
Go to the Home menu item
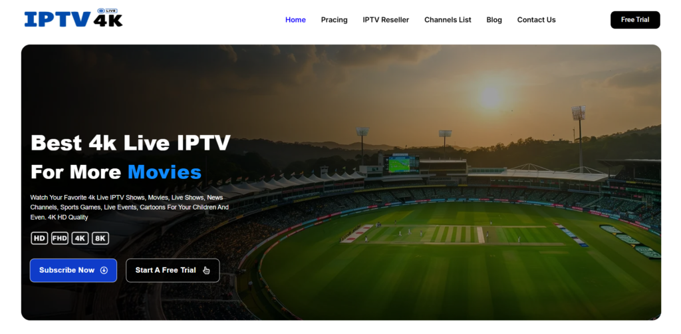pyautogui.click(x=295, y=20)
